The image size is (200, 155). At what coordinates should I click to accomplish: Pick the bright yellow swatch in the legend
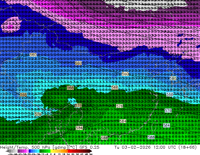click(x=51, y=151)
